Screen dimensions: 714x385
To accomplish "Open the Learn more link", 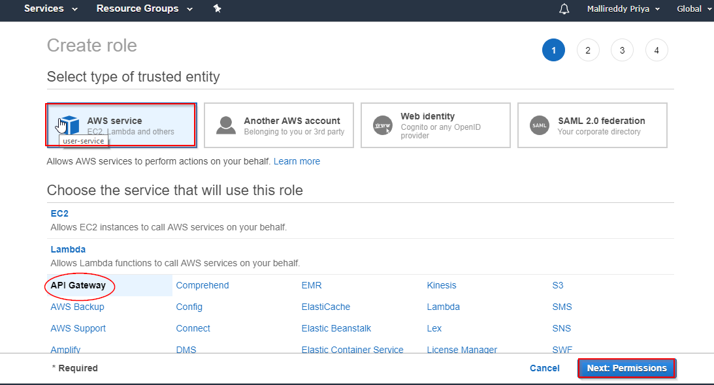I will coord(297,161).
